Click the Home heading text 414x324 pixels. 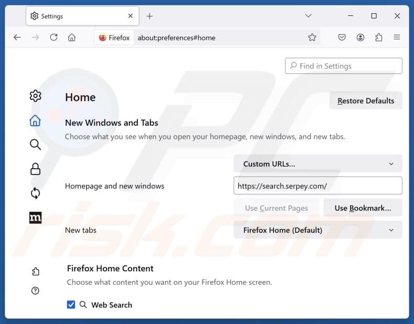(80, 97)
